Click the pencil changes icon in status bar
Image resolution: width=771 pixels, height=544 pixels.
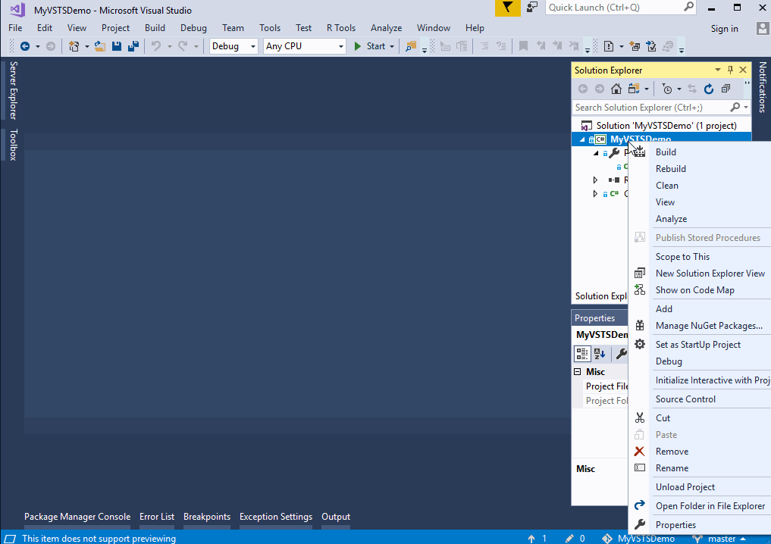click(x=569, y=539)
